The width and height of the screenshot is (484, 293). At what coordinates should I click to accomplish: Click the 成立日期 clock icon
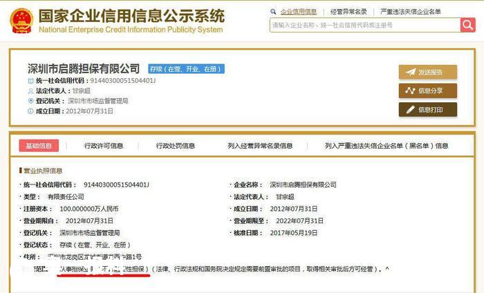tap(30, 111)
